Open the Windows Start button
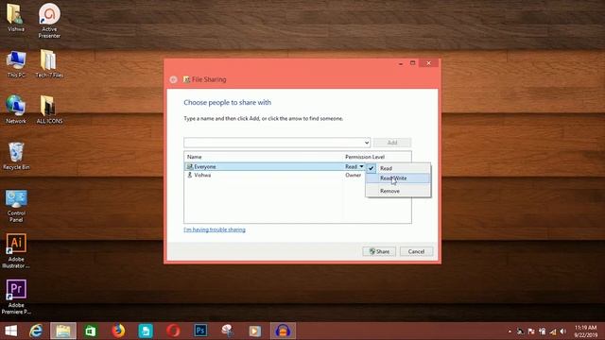 tap(10, 331)
